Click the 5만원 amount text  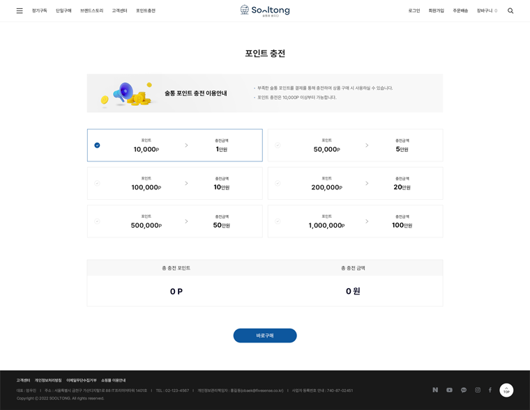point(402,149)
